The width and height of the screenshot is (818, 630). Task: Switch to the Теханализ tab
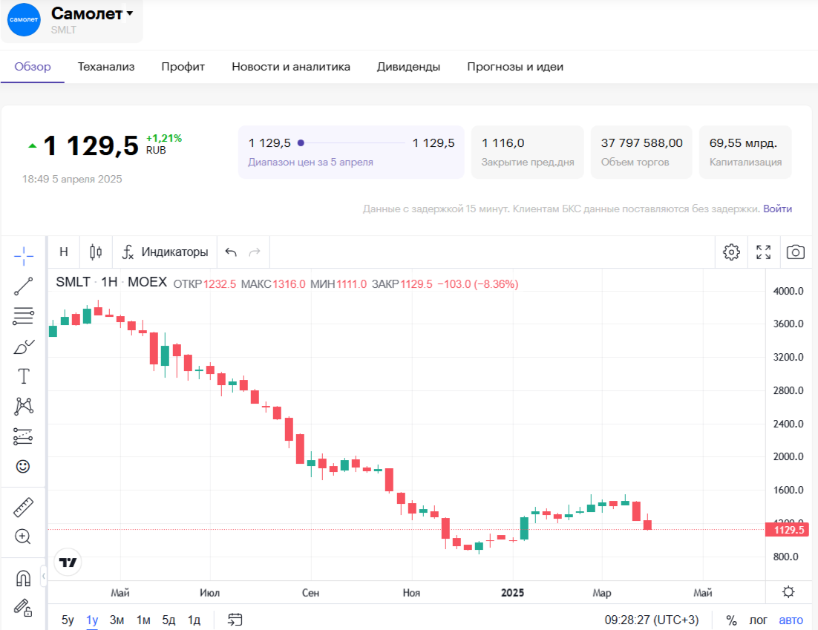tap(106, 67)
